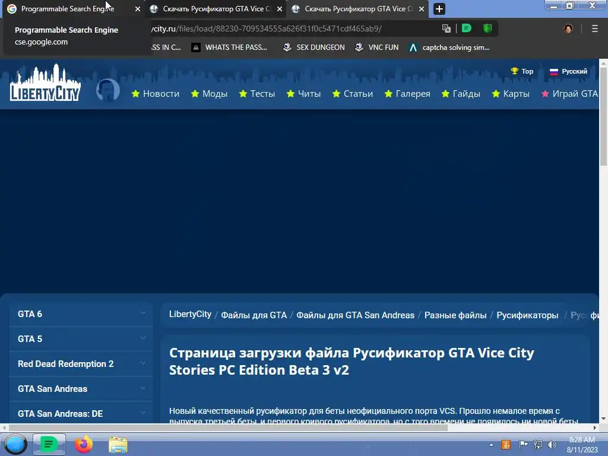Click the Русификаторы breadcrumb
The height and width of the screenshot is (456, 608).
tap(527, 315)
